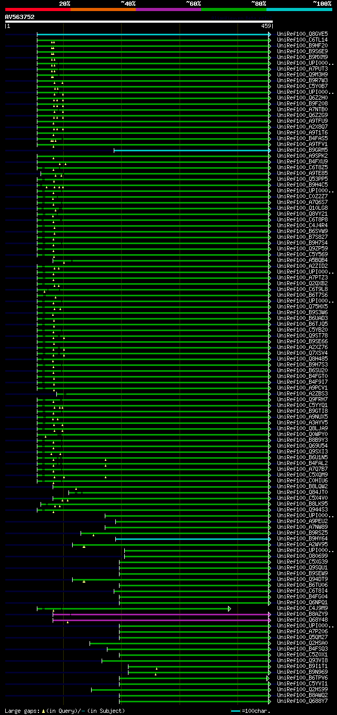Select label UniRef100_Q94DT9
Image resolution: width=337 pixels, height=715 pixels.
[302, 579]
